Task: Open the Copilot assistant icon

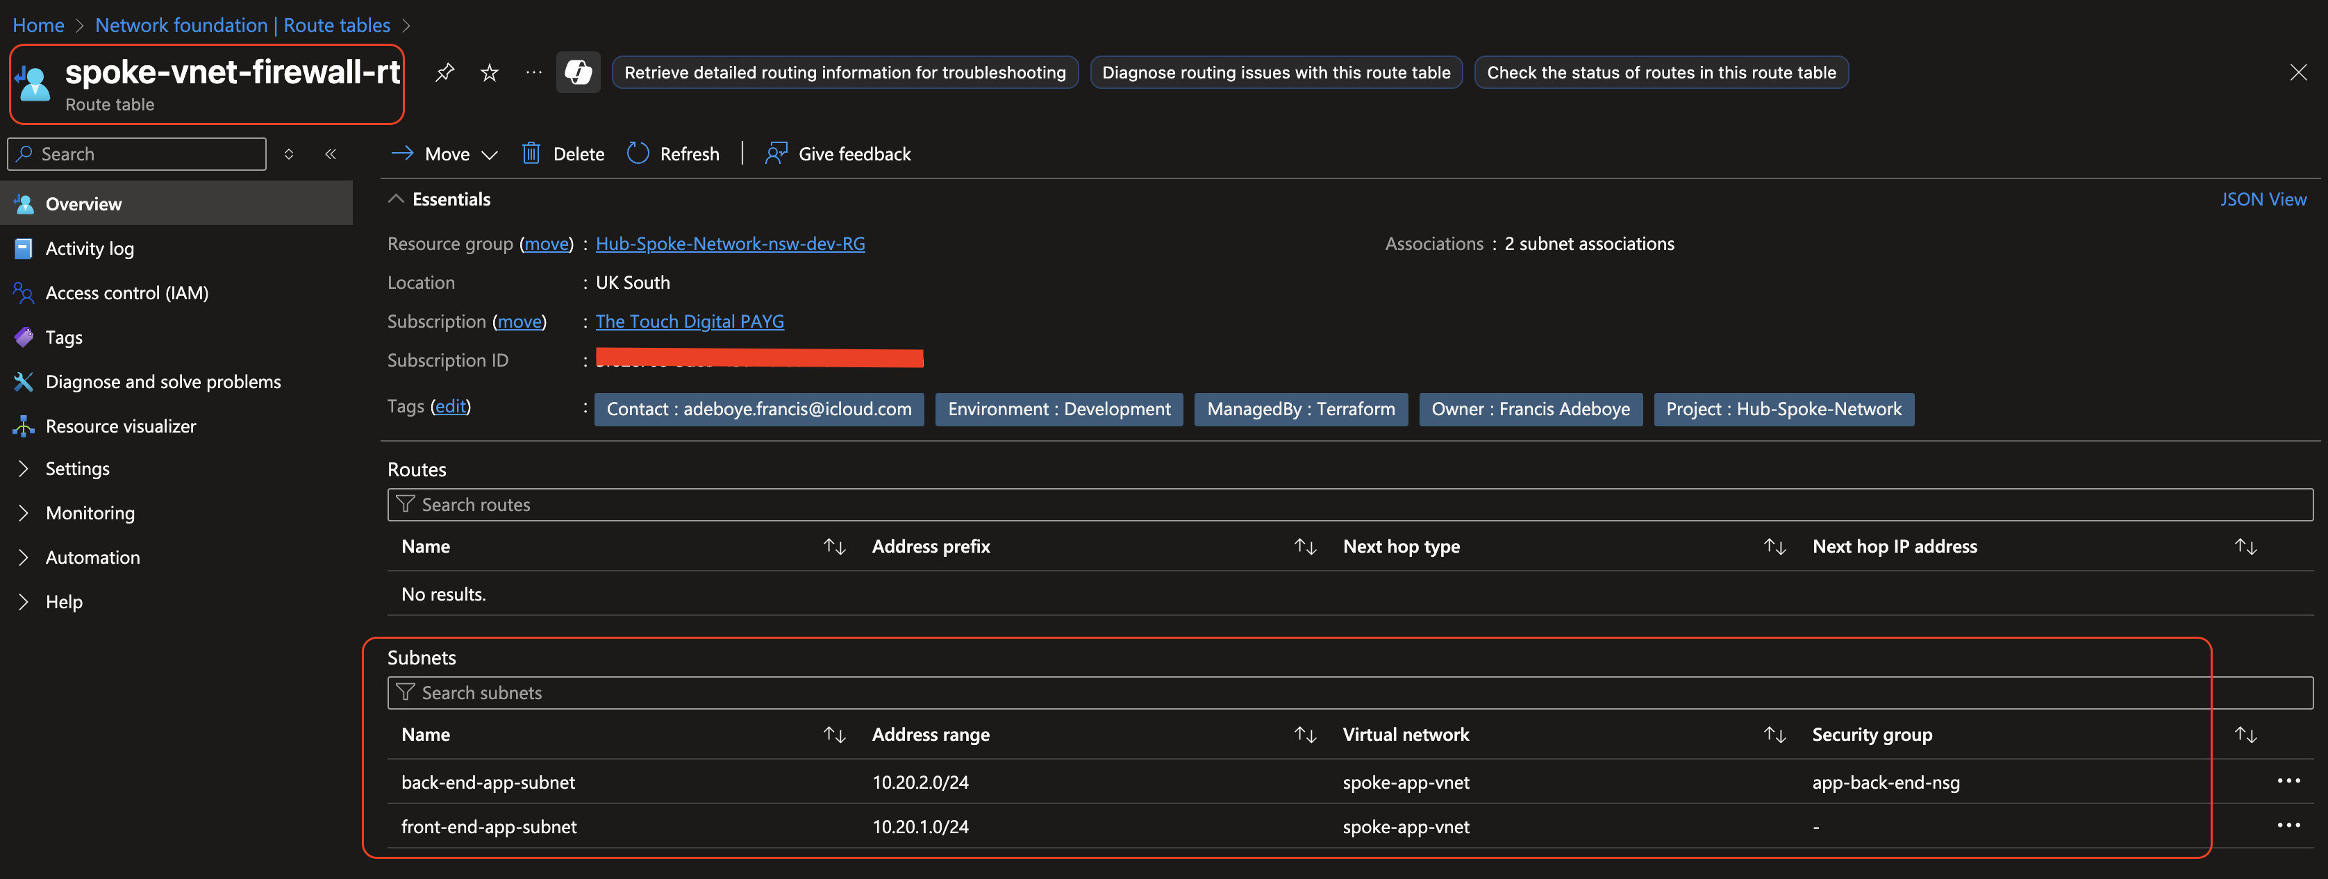Action: pyautogui.click(x=579, y=72)
